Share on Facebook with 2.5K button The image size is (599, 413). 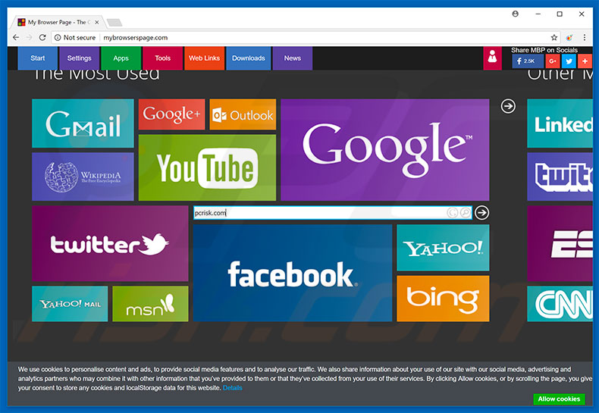(x=527, y=61)
